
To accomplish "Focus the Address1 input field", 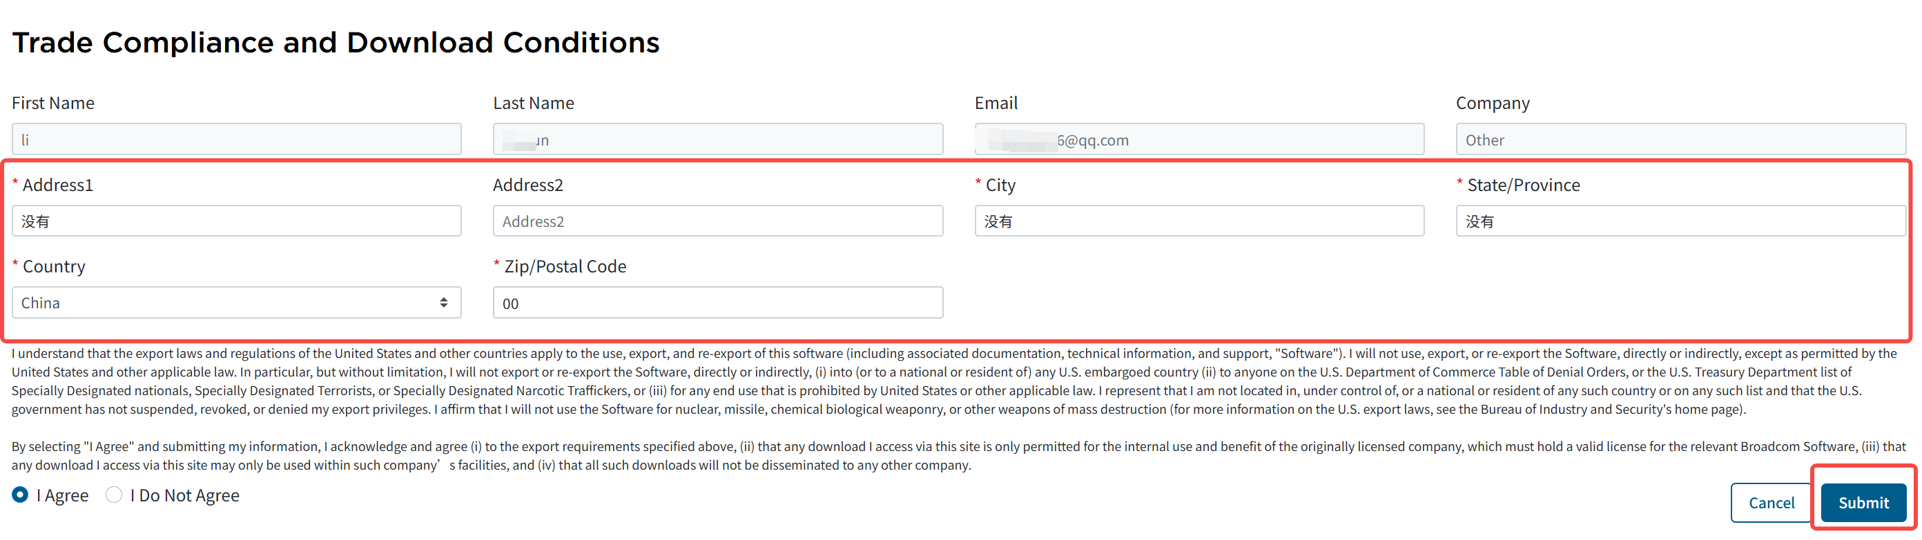I will (237, 221).
